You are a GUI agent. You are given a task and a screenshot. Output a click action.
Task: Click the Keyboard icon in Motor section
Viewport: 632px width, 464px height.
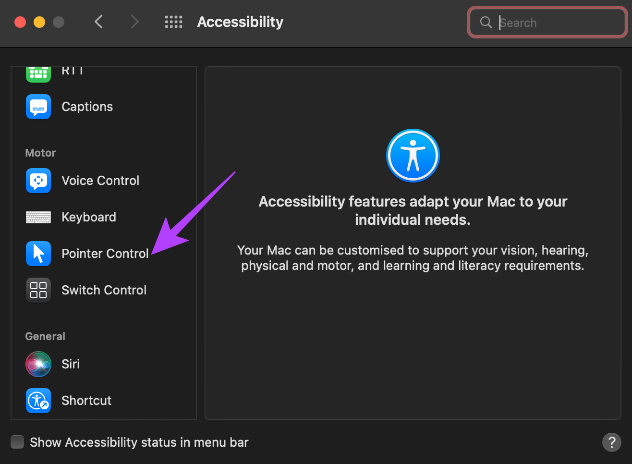pos(38,217)
